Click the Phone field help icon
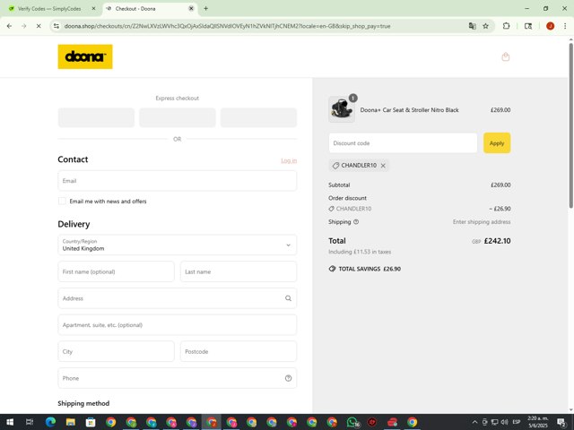The height and width of the screenshot is (430, 574). tap(288, 378)
